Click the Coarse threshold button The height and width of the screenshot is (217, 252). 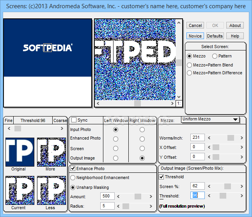tap(60, 120)
